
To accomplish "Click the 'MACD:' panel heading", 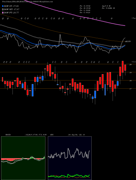I will (x=8, y=135).
